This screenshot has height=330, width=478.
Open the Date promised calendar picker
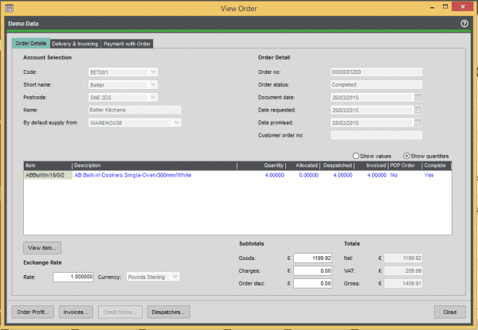(x=418, y=122)
